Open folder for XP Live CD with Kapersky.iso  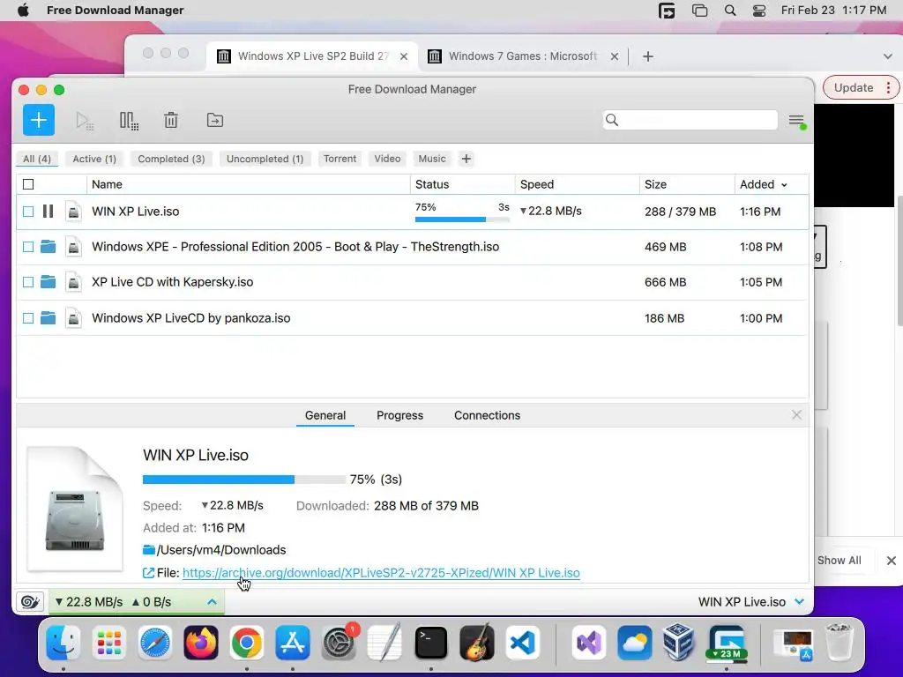[49, 281]
